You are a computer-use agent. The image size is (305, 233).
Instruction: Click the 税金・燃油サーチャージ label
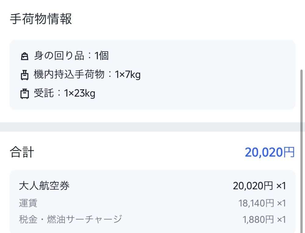[x=70, y=219]
